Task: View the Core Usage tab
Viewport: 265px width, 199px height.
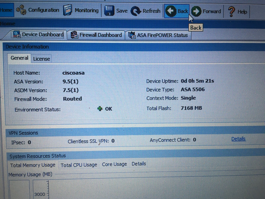Action: 114,164
